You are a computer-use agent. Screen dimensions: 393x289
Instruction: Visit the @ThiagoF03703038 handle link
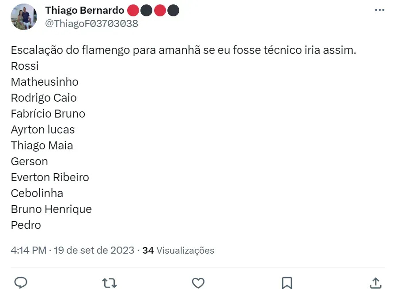coord(92,23)
